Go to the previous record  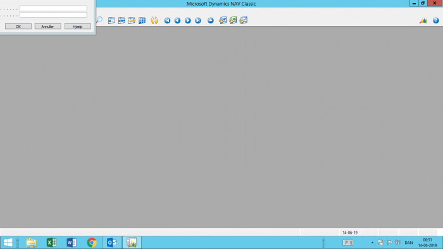[x=177, y=20]
